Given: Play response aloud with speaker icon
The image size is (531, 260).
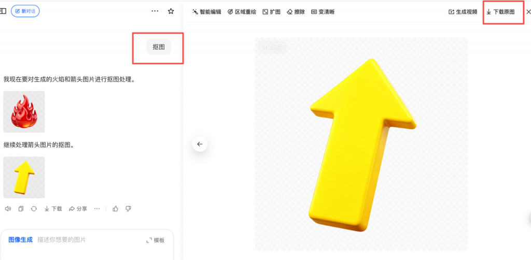Looking at the screenshot, I should 8,209.
